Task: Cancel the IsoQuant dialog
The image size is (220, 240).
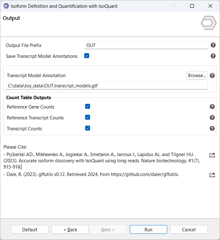Action: coord(189,229)
